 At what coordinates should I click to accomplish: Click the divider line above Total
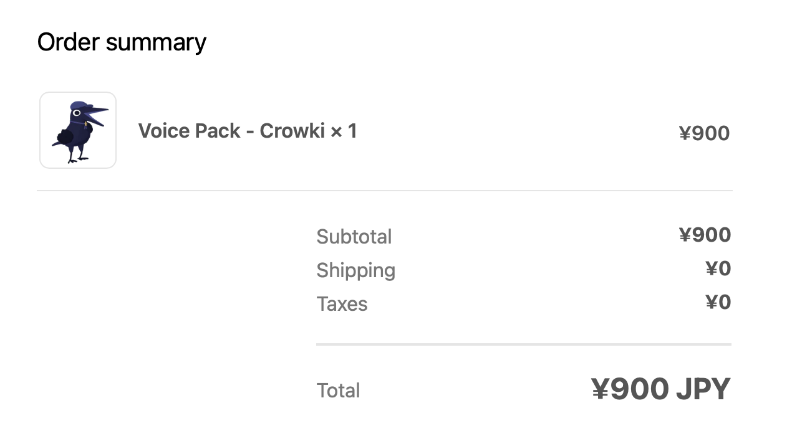(523, 344)
